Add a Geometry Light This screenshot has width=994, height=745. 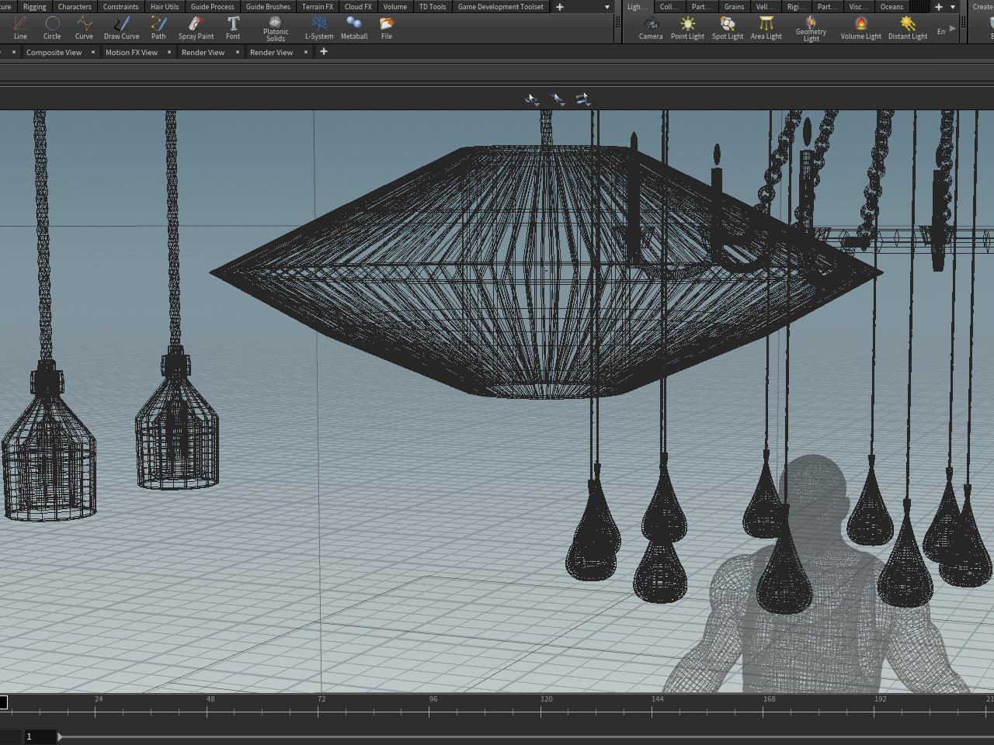[811, 29]
